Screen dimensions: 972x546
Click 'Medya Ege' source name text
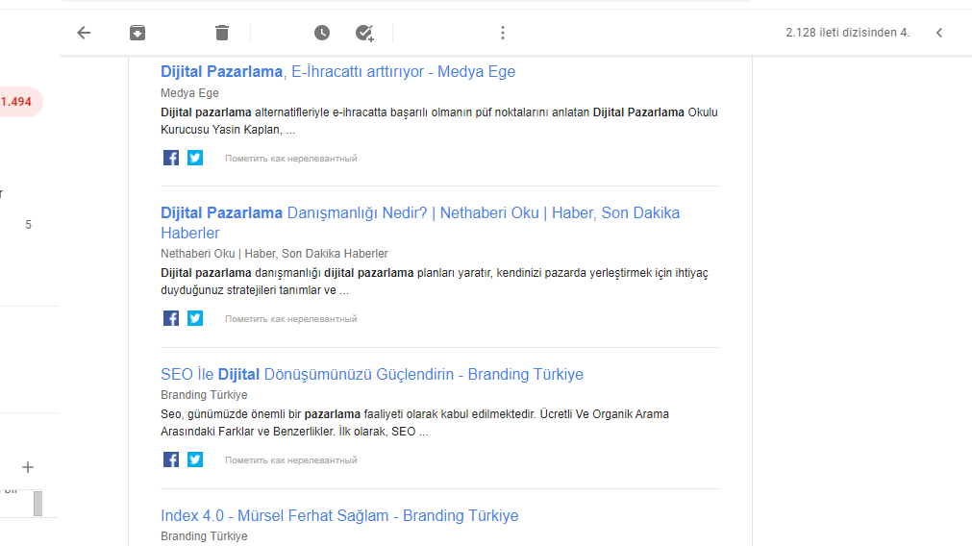pos(189,93)
